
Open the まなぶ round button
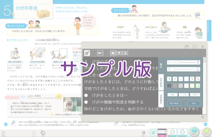pyautogui.click(x=194, y=132)
